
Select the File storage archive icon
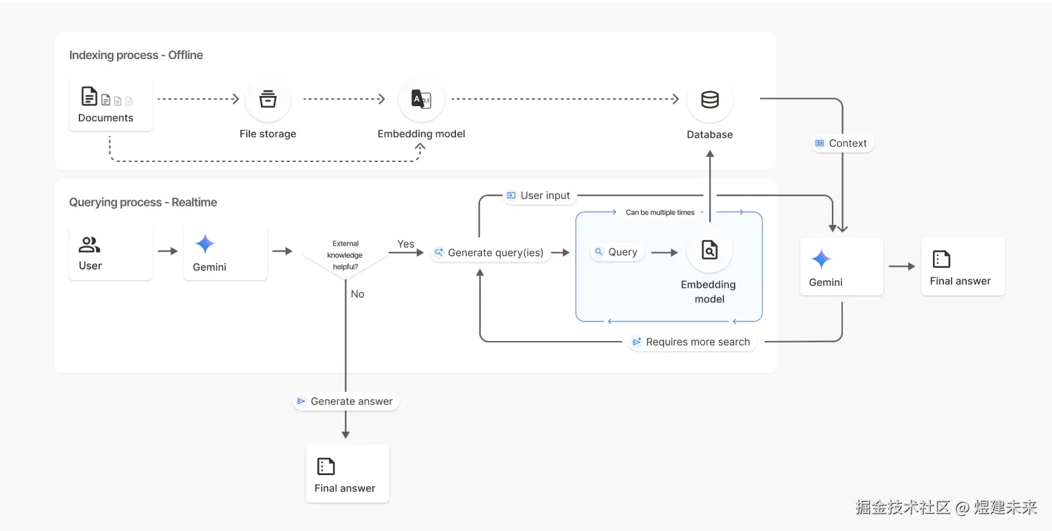coord(268,99)
